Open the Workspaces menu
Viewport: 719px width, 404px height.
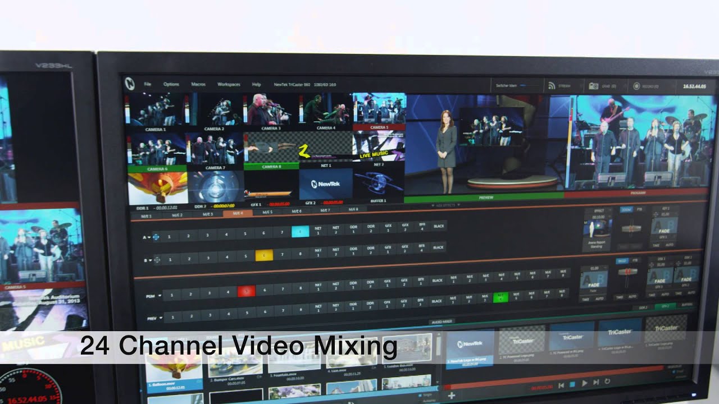tap(229, 84)
